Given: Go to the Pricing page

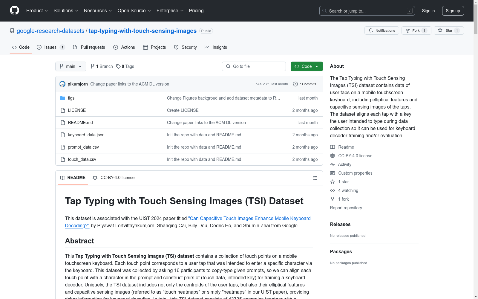Looking at the screenshot, I should coord(196,11).
